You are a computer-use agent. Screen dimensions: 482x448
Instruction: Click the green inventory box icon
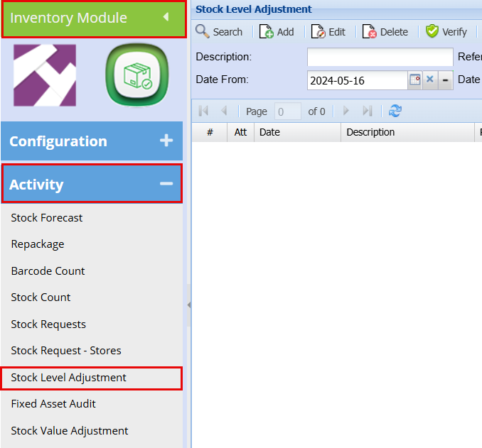coord(136,75)
